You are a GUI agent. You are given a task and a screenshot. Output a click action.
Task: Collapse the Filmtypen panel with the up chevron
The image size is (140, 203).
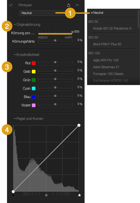coord(77,5)
